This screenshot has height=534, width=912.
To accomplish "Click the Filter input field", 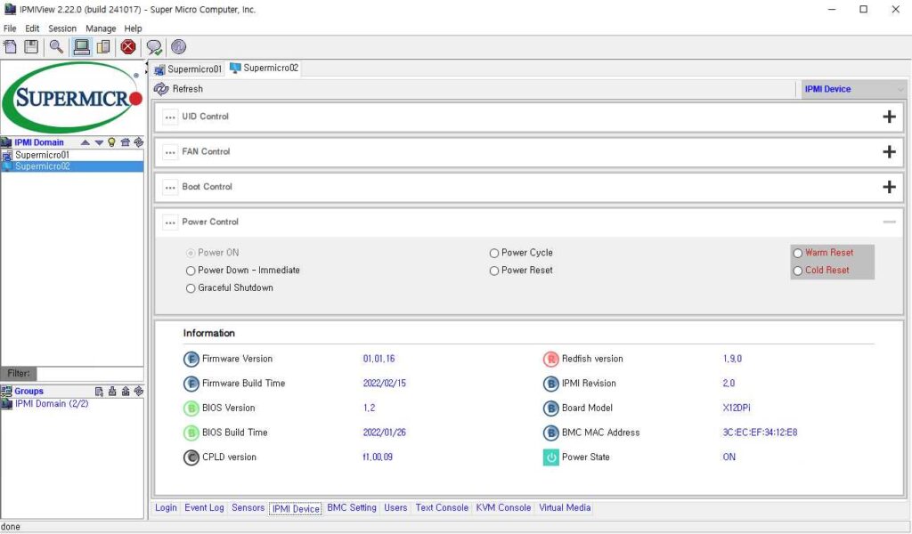I will [x=90, y=374].
